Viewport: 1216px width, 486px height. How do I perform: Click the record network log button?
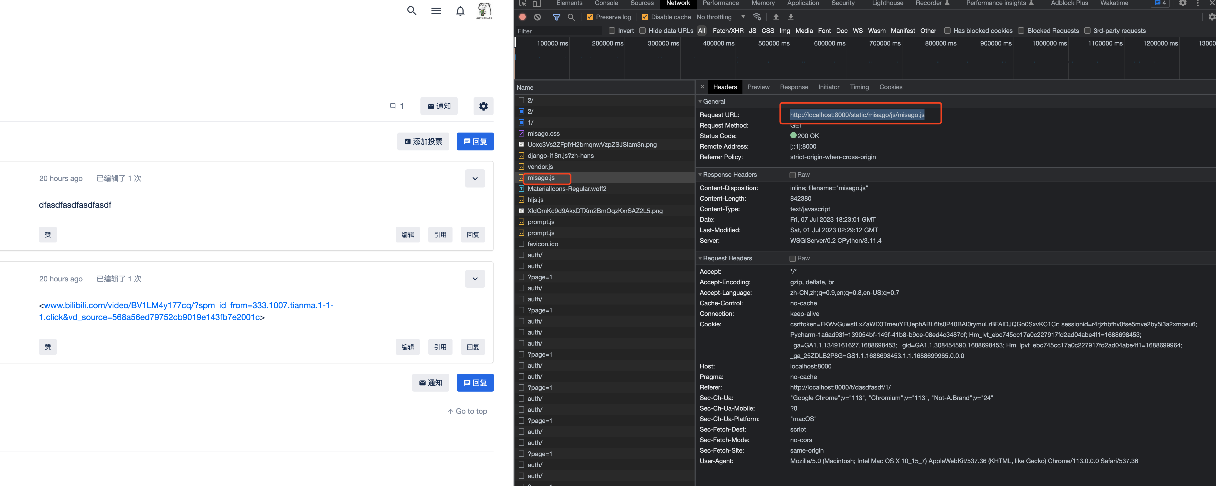click(522, 17)
